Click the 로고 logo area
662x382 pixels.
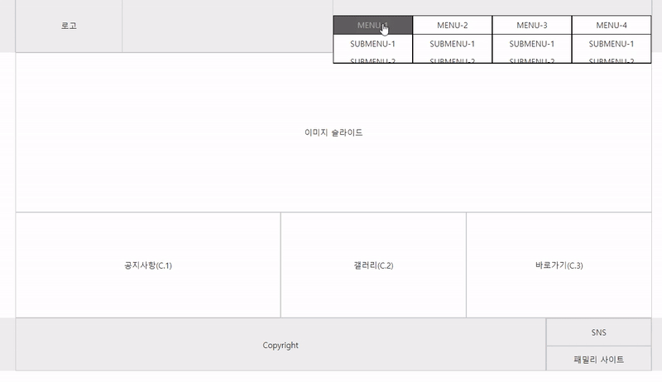(x=69, y=26)
